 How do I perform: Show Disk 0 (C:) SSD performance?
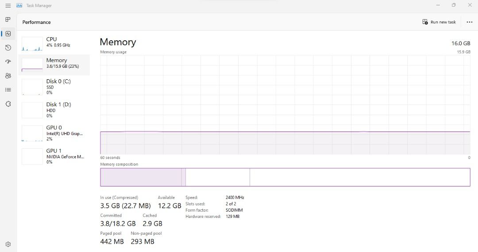pos(55,87)
